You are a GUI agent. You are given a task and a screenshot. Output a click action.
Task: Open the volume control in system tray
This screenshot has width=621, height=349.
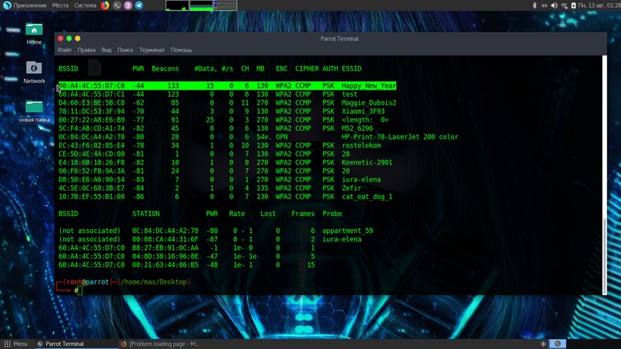[x=554, y=5]
